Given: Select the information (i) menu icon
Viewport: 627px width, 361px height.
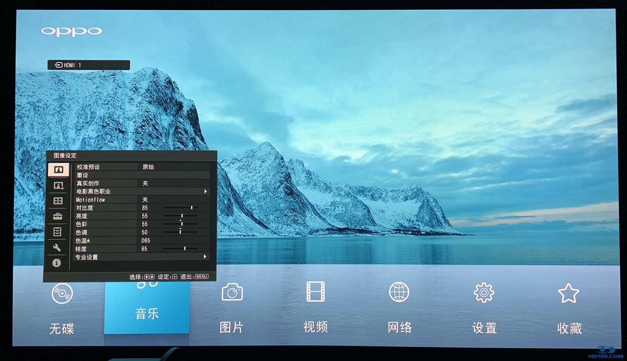Looking at the screenshot, I should click(57, 263).
